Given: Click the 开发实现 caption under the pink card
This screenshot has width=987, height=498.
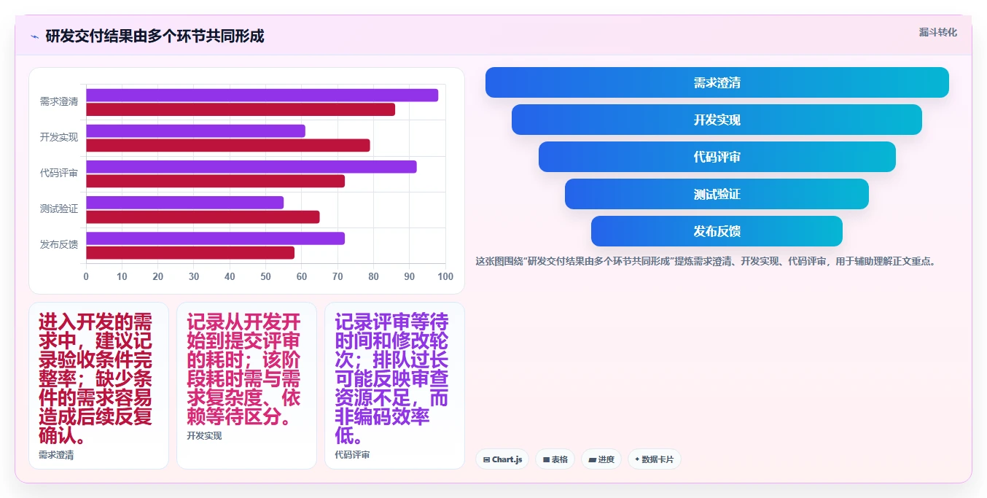Looking at the screenshot, I should tap(204, 436).
